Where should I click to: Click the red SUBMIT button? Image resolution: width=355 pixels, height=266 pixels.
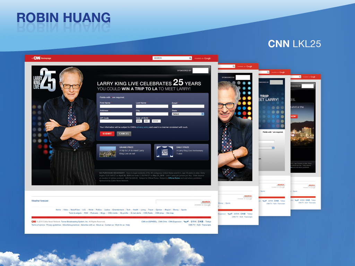[107, 134]
